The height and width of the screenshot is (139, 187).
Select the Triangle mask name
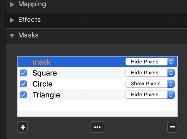click(x=46, y=95)
